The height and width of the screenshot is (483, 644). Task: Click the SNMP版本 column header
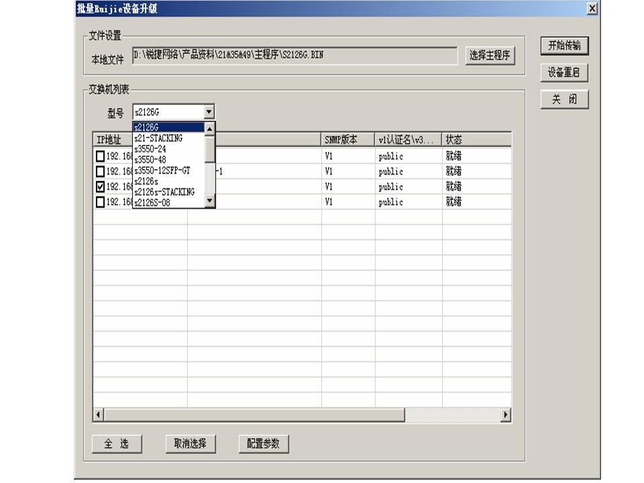[347, 140]
